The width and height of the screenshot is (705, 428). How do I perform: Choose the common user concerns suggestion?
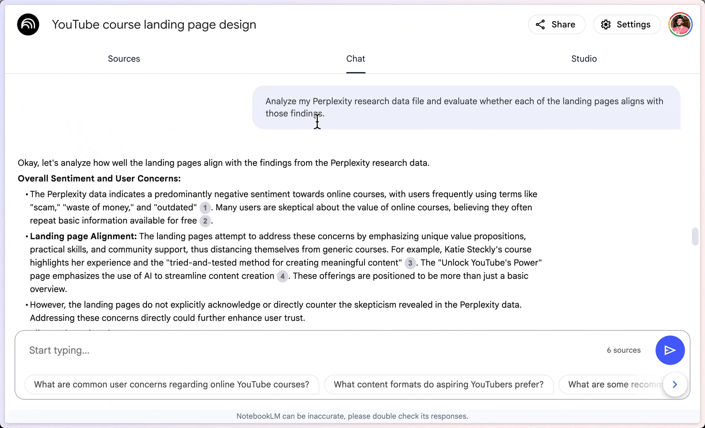click(x=172, y=384)
